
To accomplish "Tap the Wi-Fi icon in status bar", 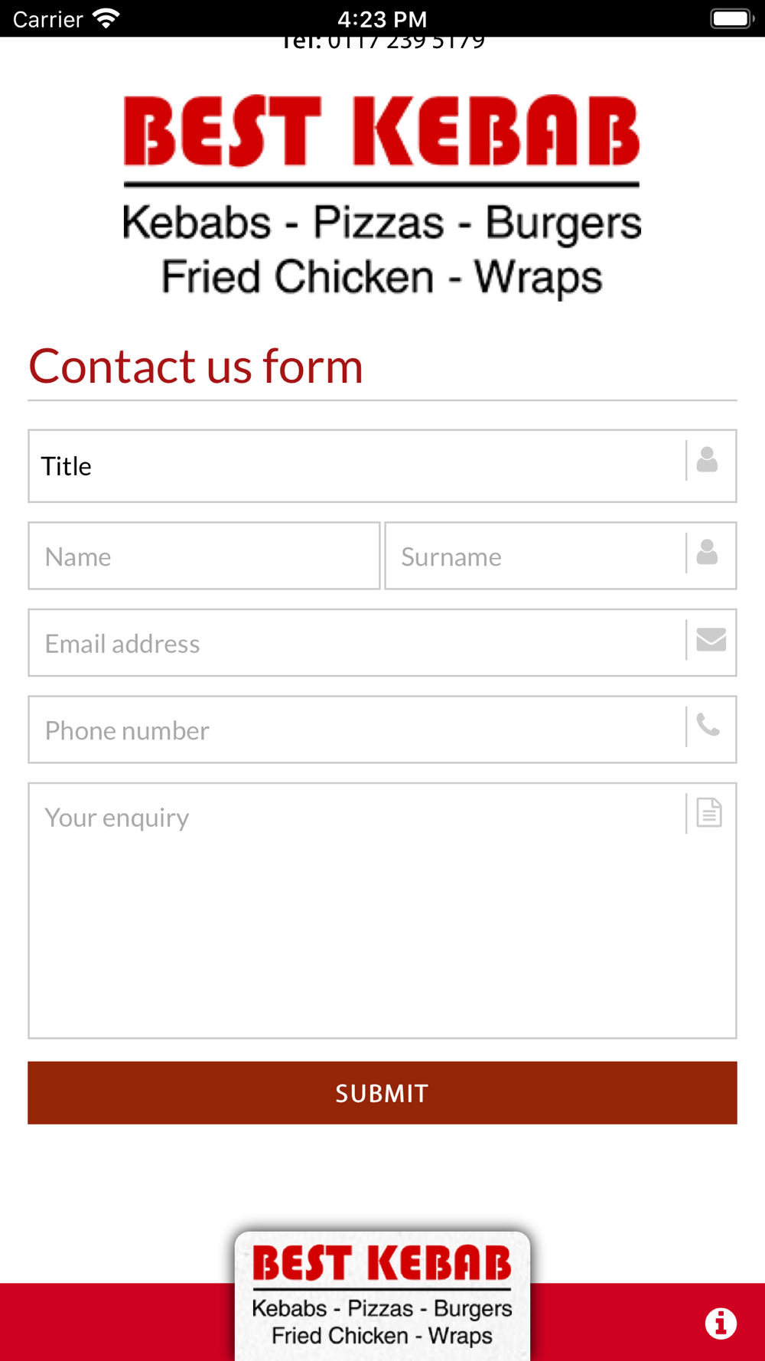I will pyautogui.click(x=106, y=18).
